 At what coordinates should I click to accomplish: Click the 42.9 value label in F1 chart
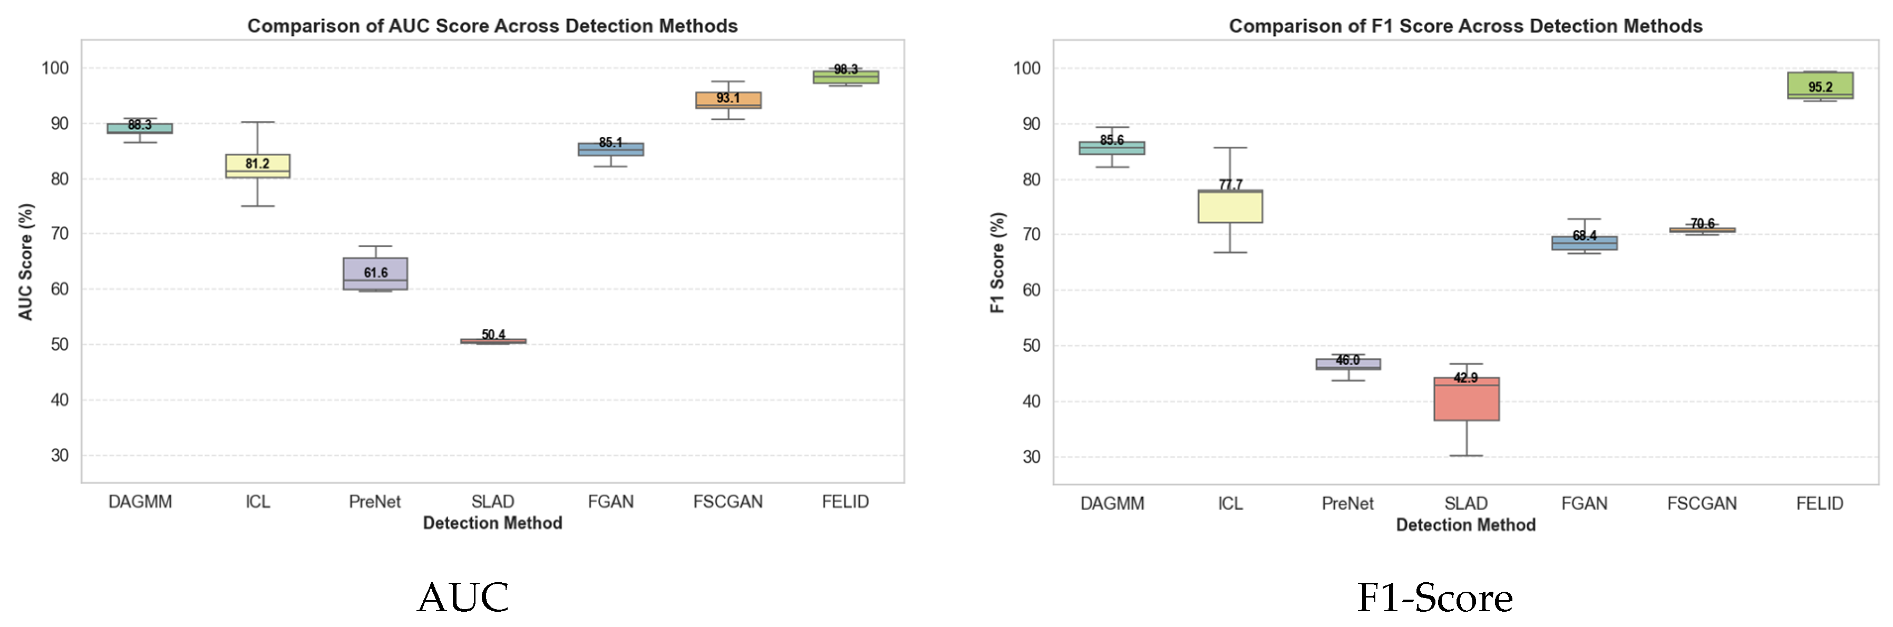click(x=1465, y=377)
